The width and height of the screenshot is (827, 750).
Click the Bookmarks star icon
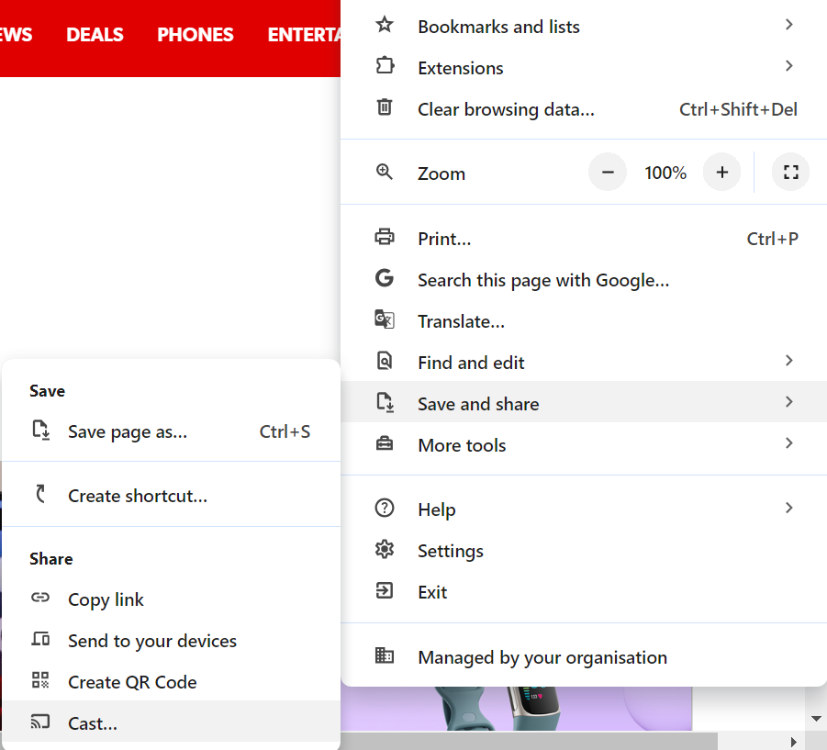click(385, 25)
